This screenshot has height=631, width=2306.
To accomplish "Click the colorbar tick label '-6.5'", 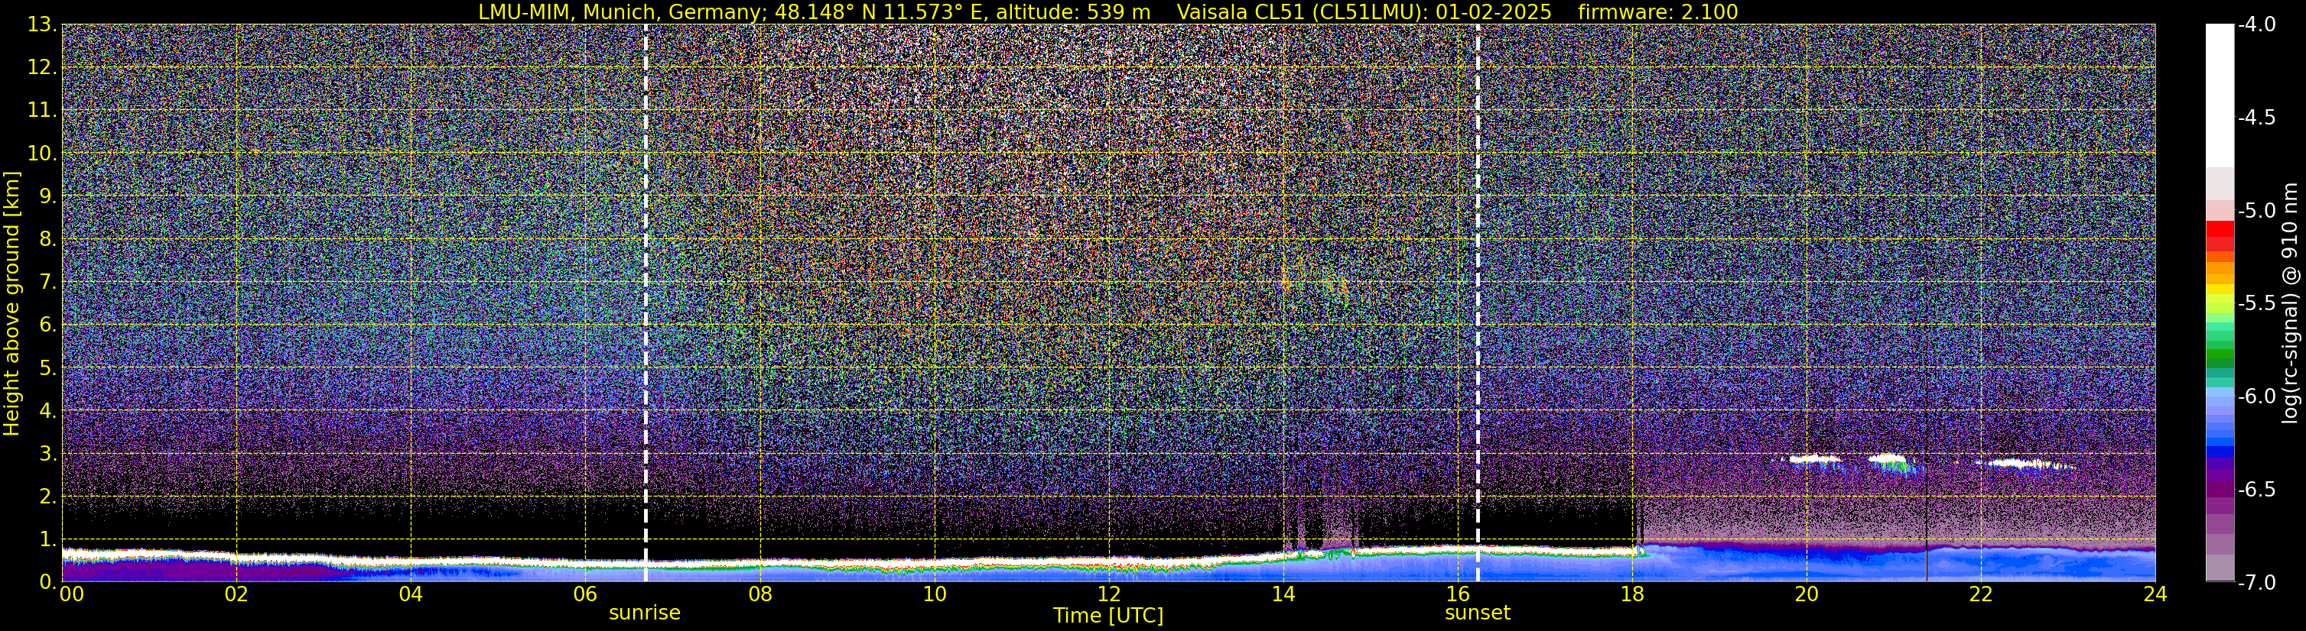I will [x=2256, y=490].
